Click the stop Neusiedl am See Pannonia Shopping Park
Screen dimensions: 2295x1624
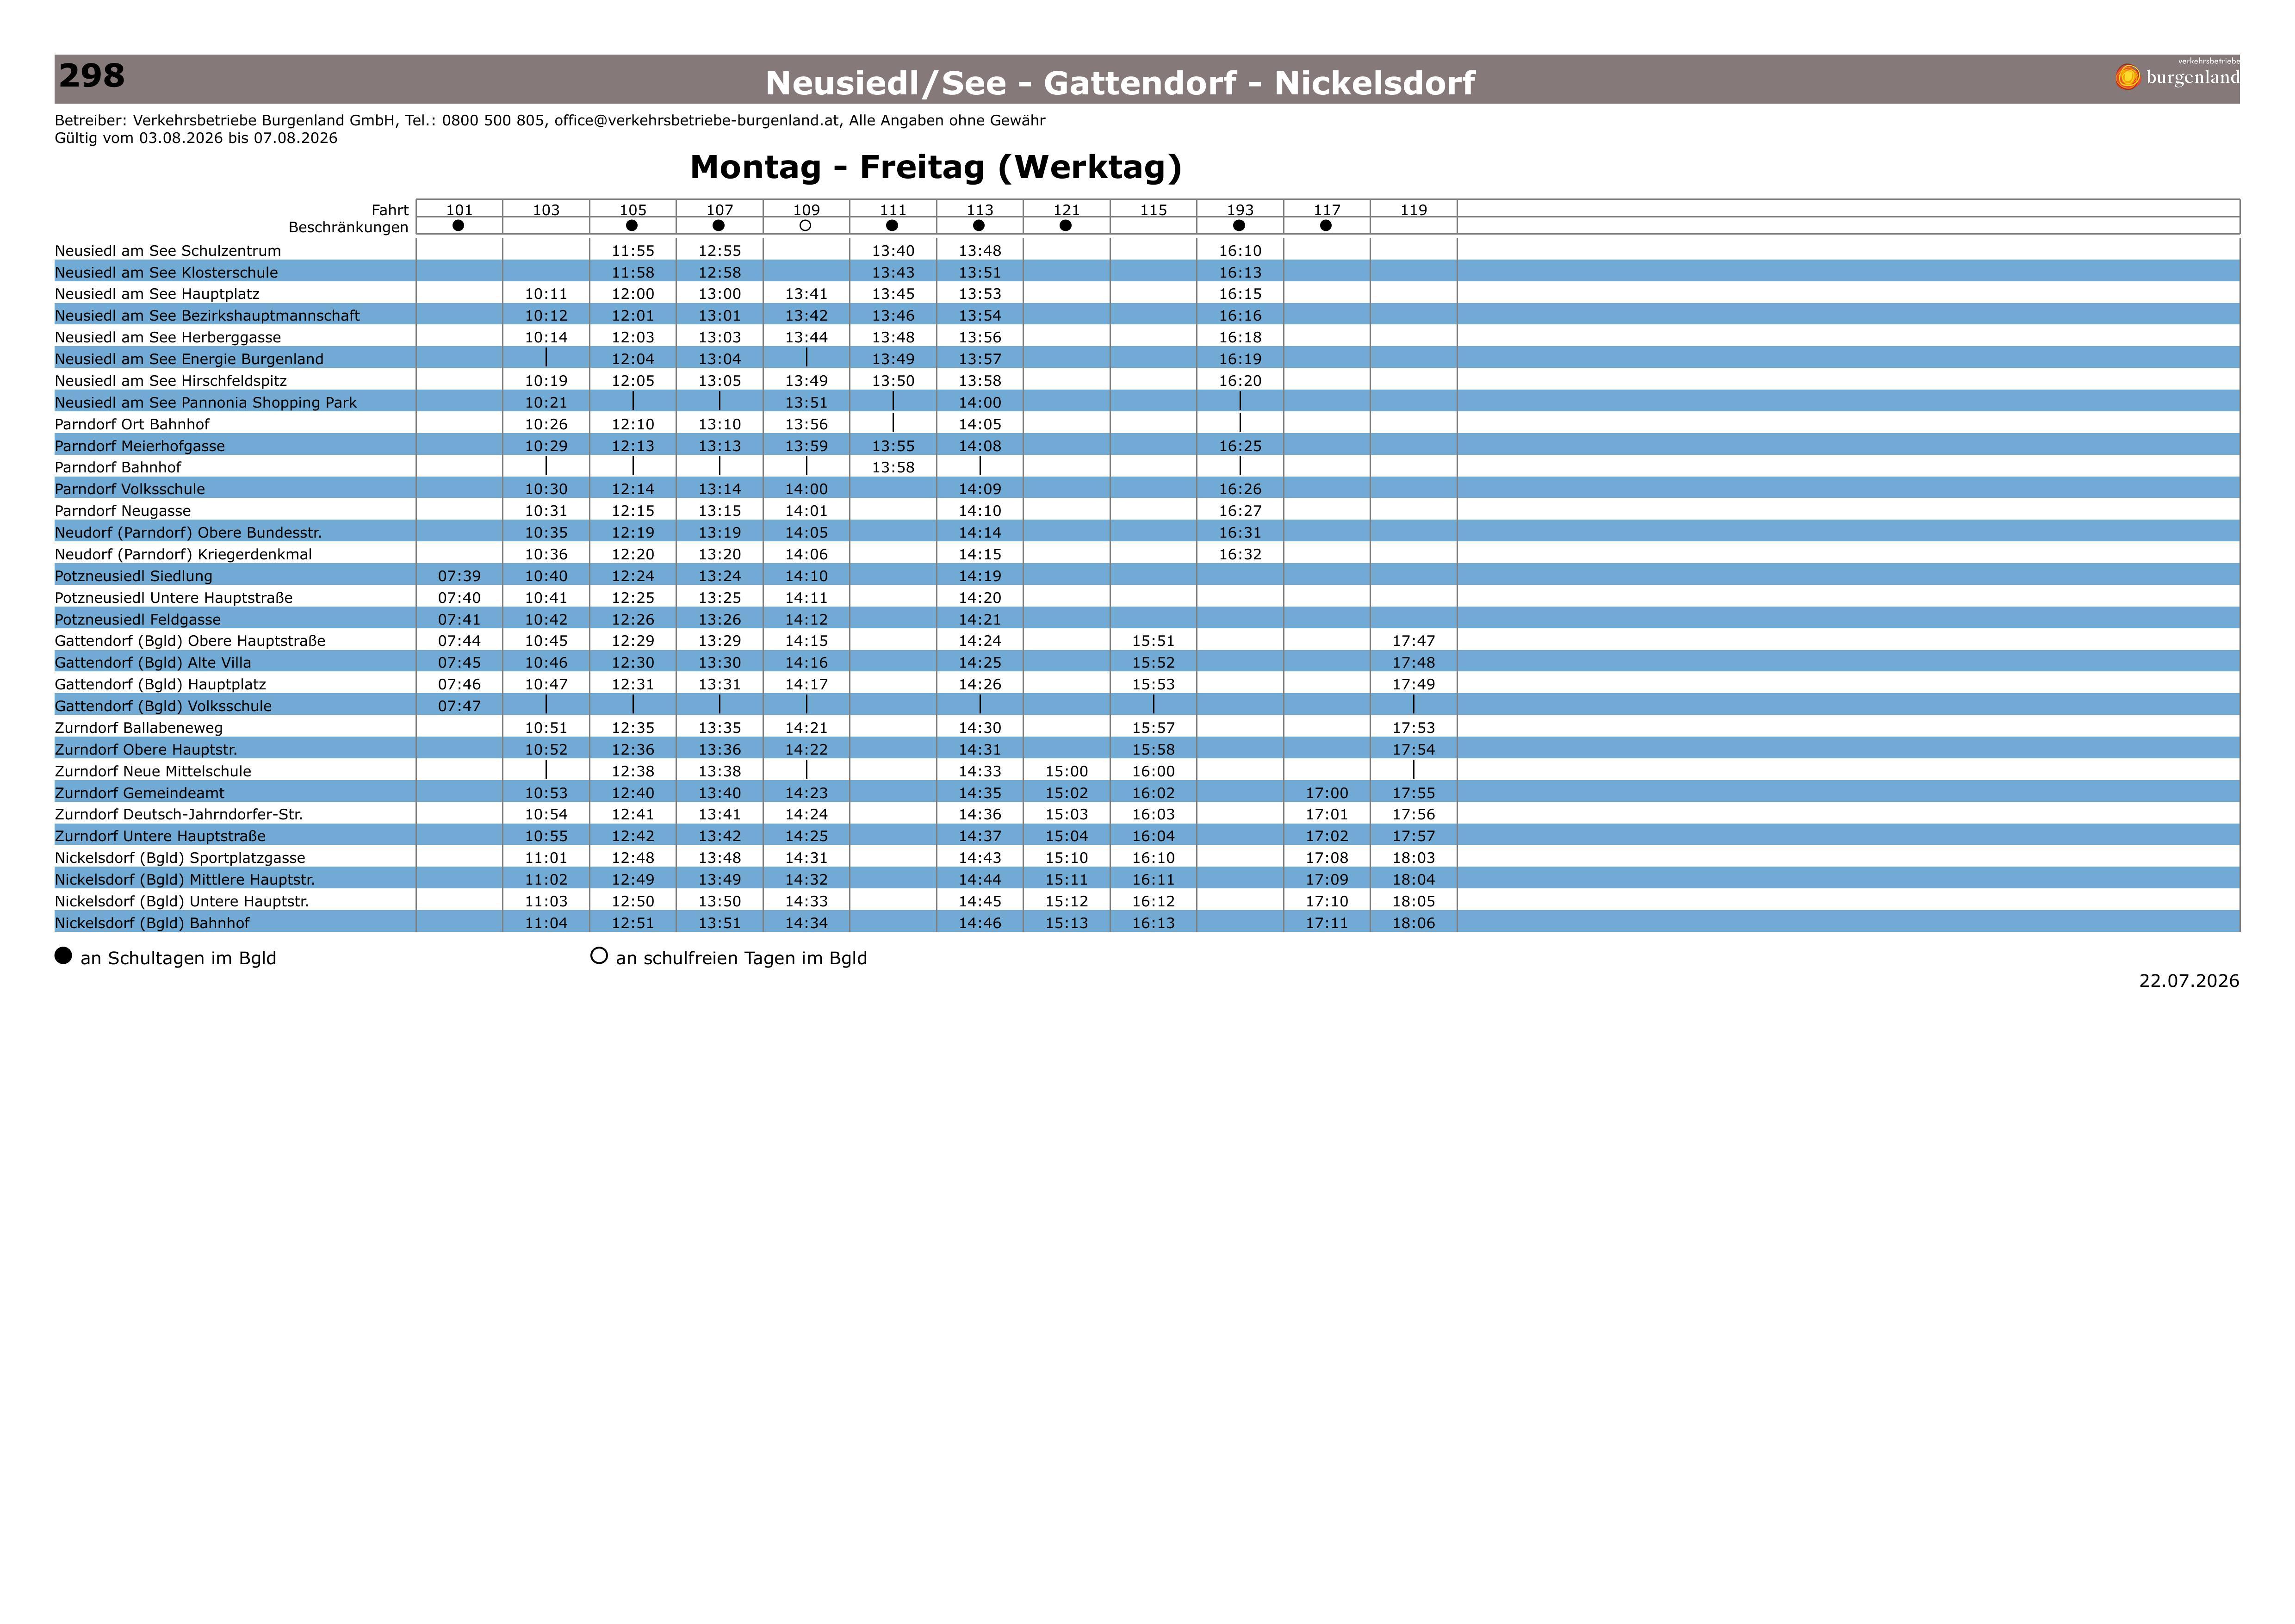(206, 403)
